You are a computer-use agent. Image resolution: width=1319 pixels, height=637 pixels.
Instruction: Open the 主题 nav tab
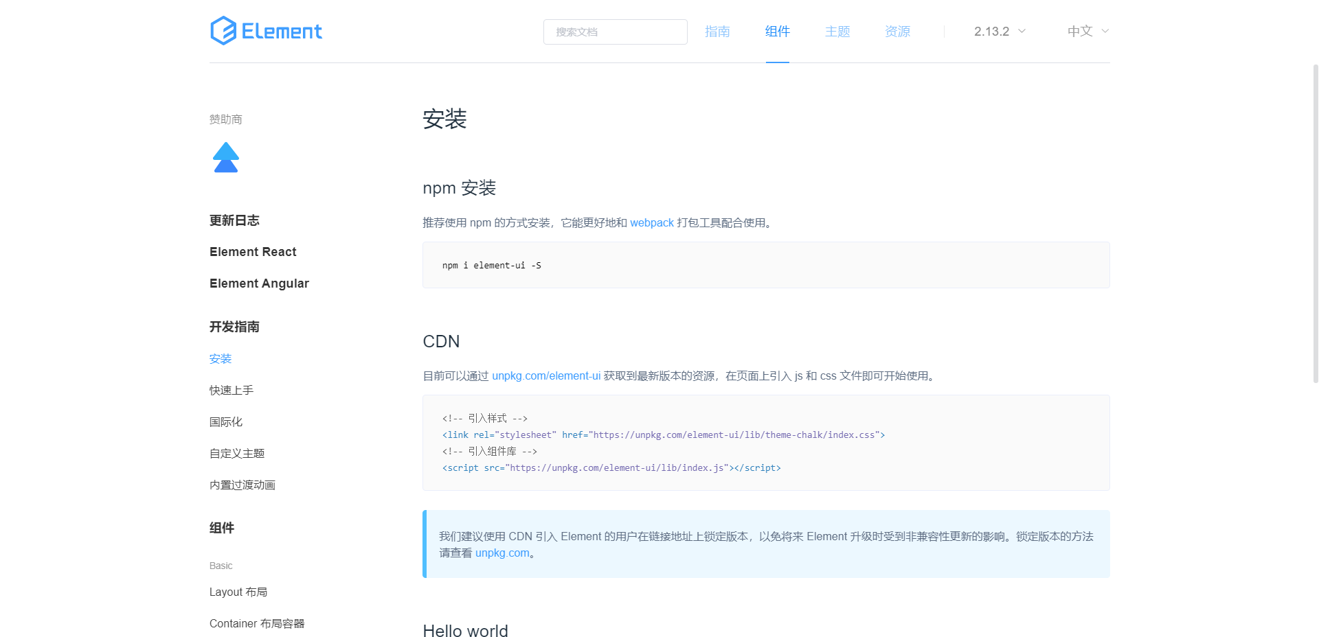click(x=837, y=32)
